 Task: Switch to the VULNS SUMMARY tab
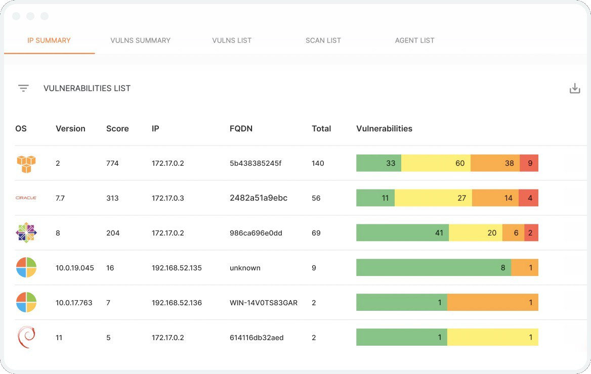(140, 40)
